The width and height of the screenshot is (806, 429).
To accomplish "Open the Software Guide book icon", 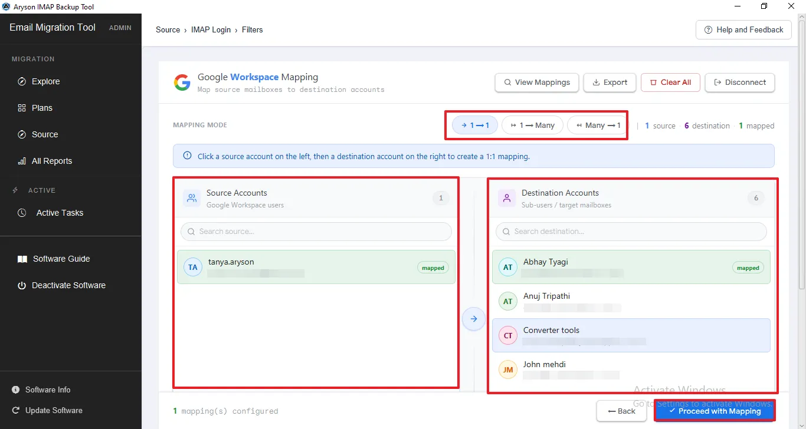I will click(x=22, y=259).
